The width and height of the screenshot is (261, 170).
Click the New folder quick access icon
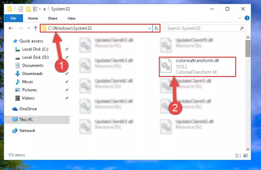pyautogui.click(x=28, y=9)
